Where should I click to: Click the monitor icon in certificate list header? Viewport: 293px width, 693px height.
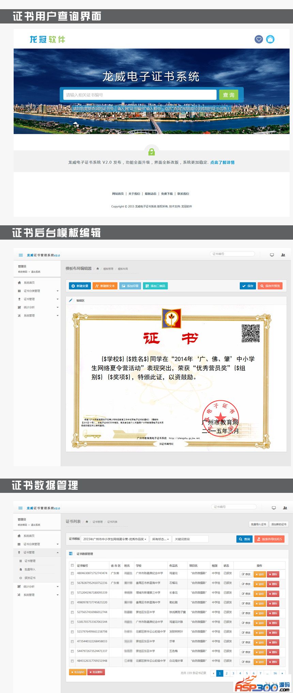coord(274,508)
